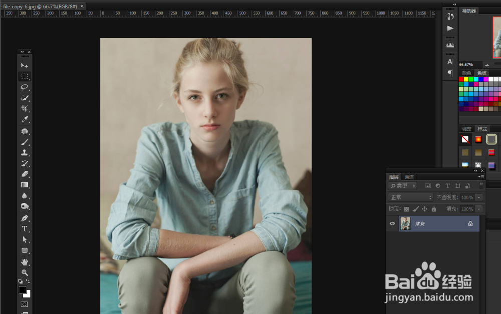This screenshot has width=501, height=314.
Task: Activate the Eraser tool
Action: pos(24,174)
